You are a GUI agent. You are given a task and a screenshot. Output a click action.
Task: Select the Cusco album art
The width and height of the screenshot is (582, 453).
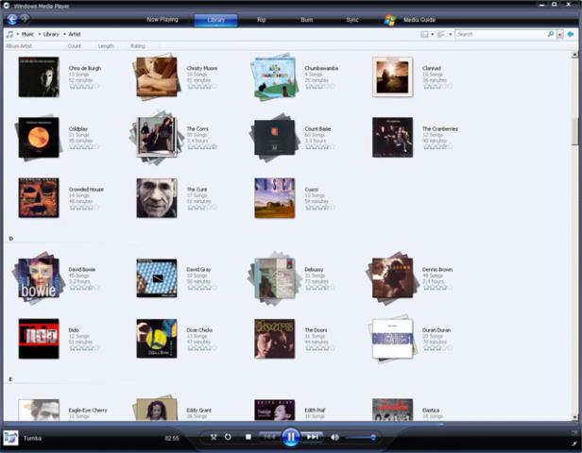[275, 198]
